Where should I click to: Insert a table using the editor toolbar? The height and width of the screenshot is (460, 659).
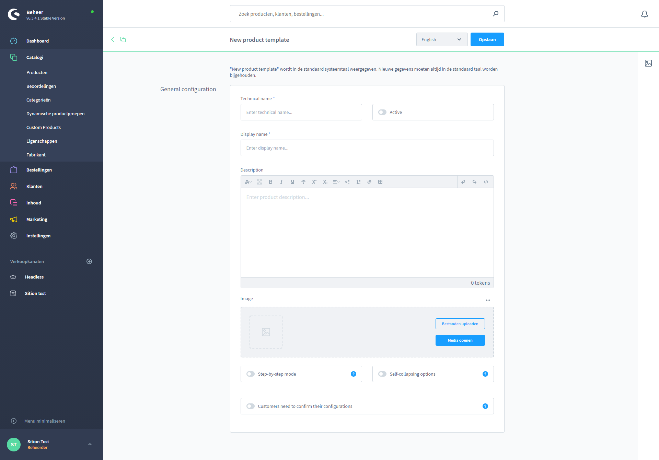point(380,182)
